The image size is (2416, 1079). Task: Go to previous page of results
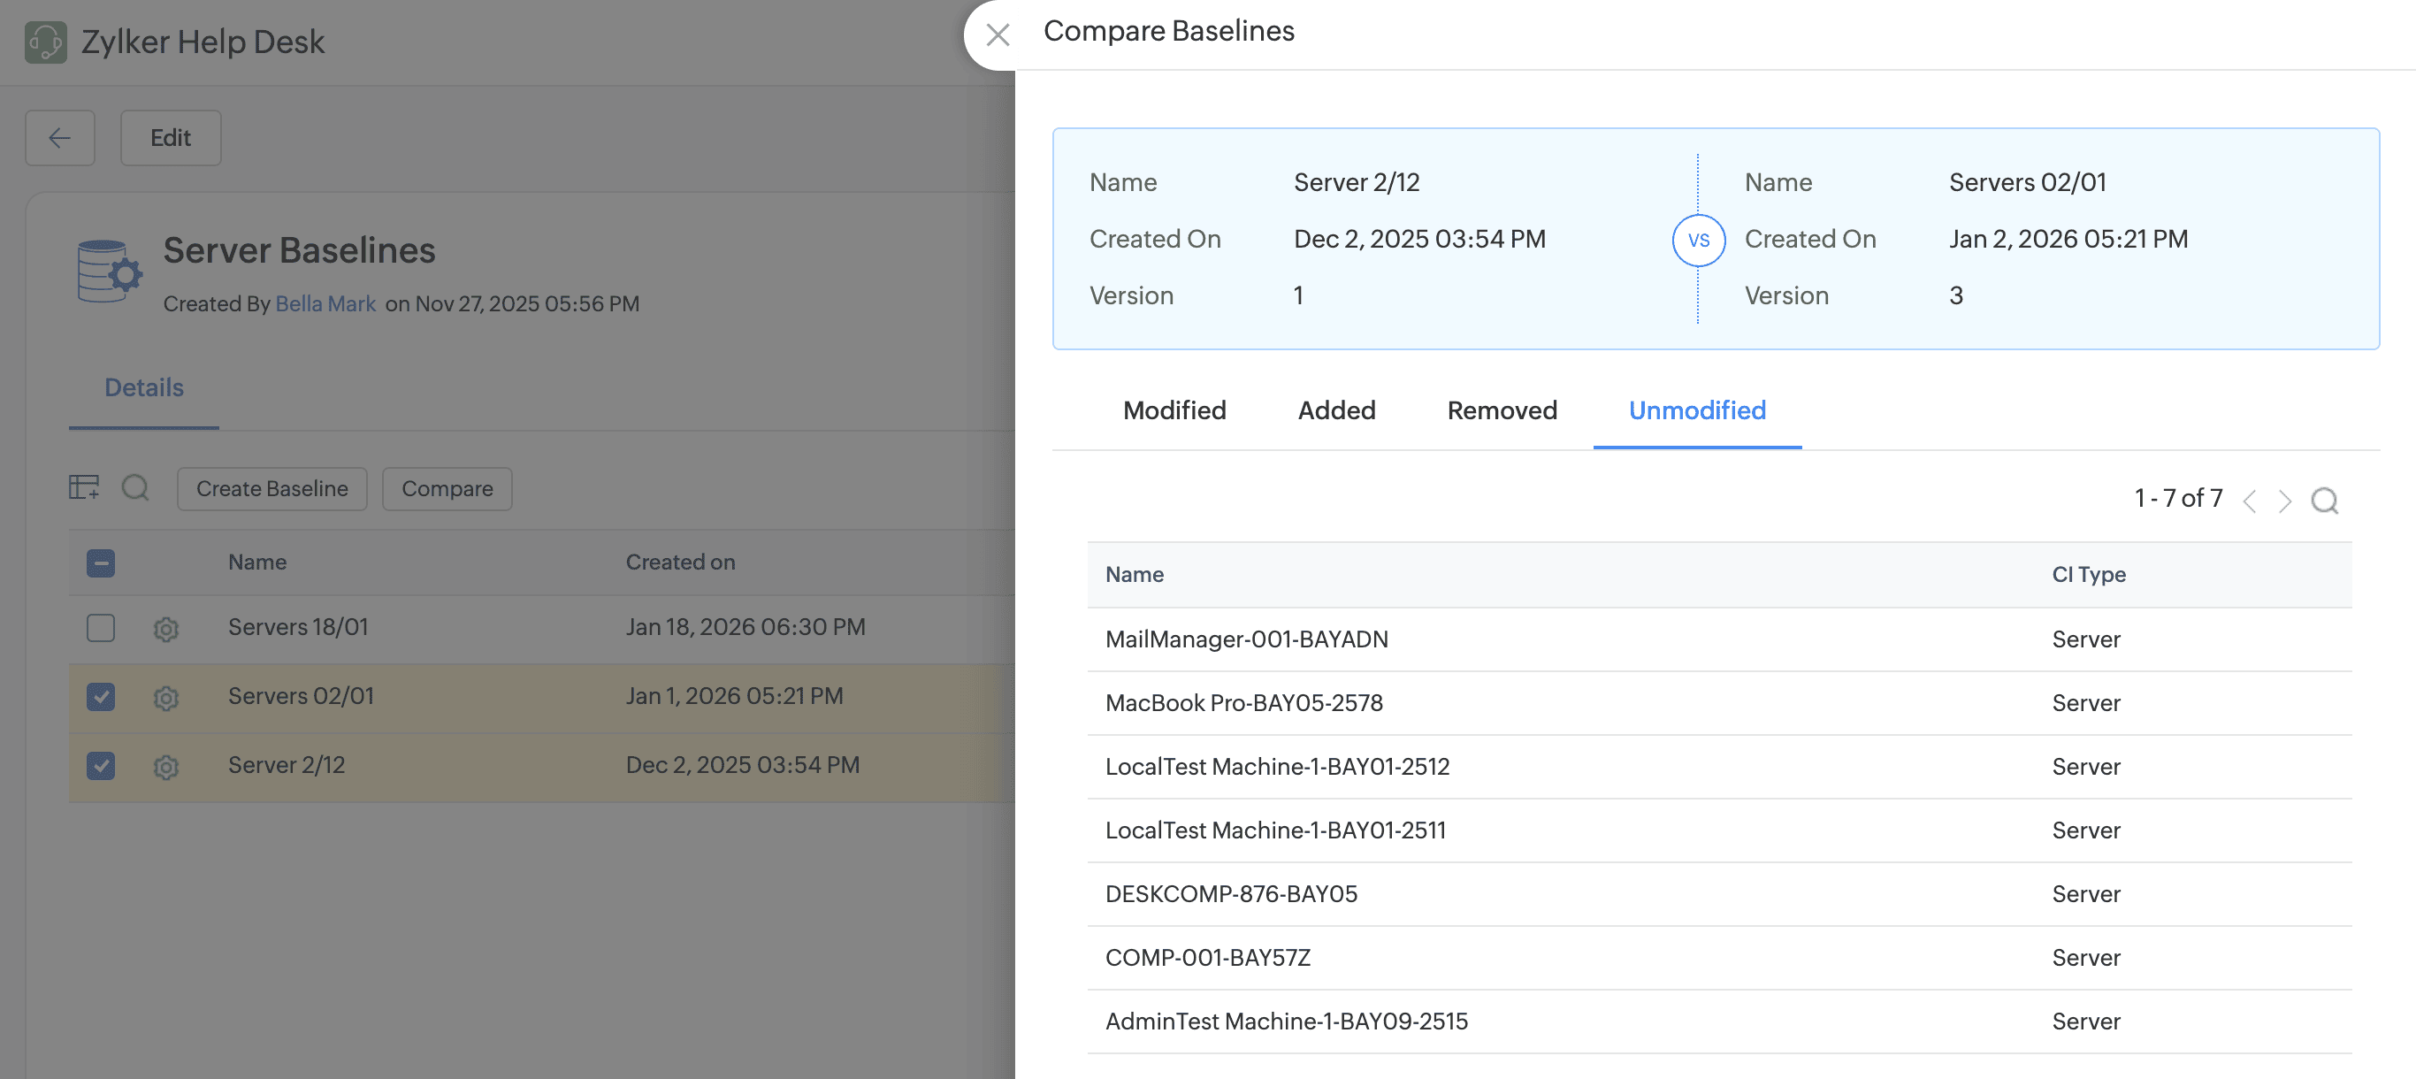(2249, 500)
